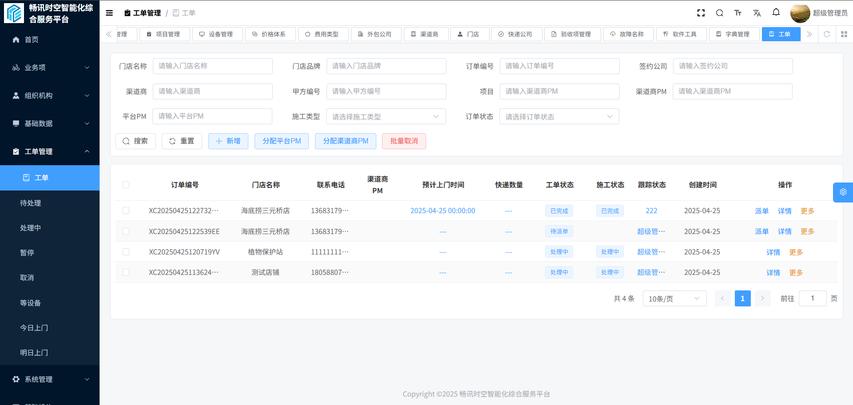This screenshot has height=405, width=853.
Task: Toggle the select-all checkbox in table header
Action: tap(126, 185)
